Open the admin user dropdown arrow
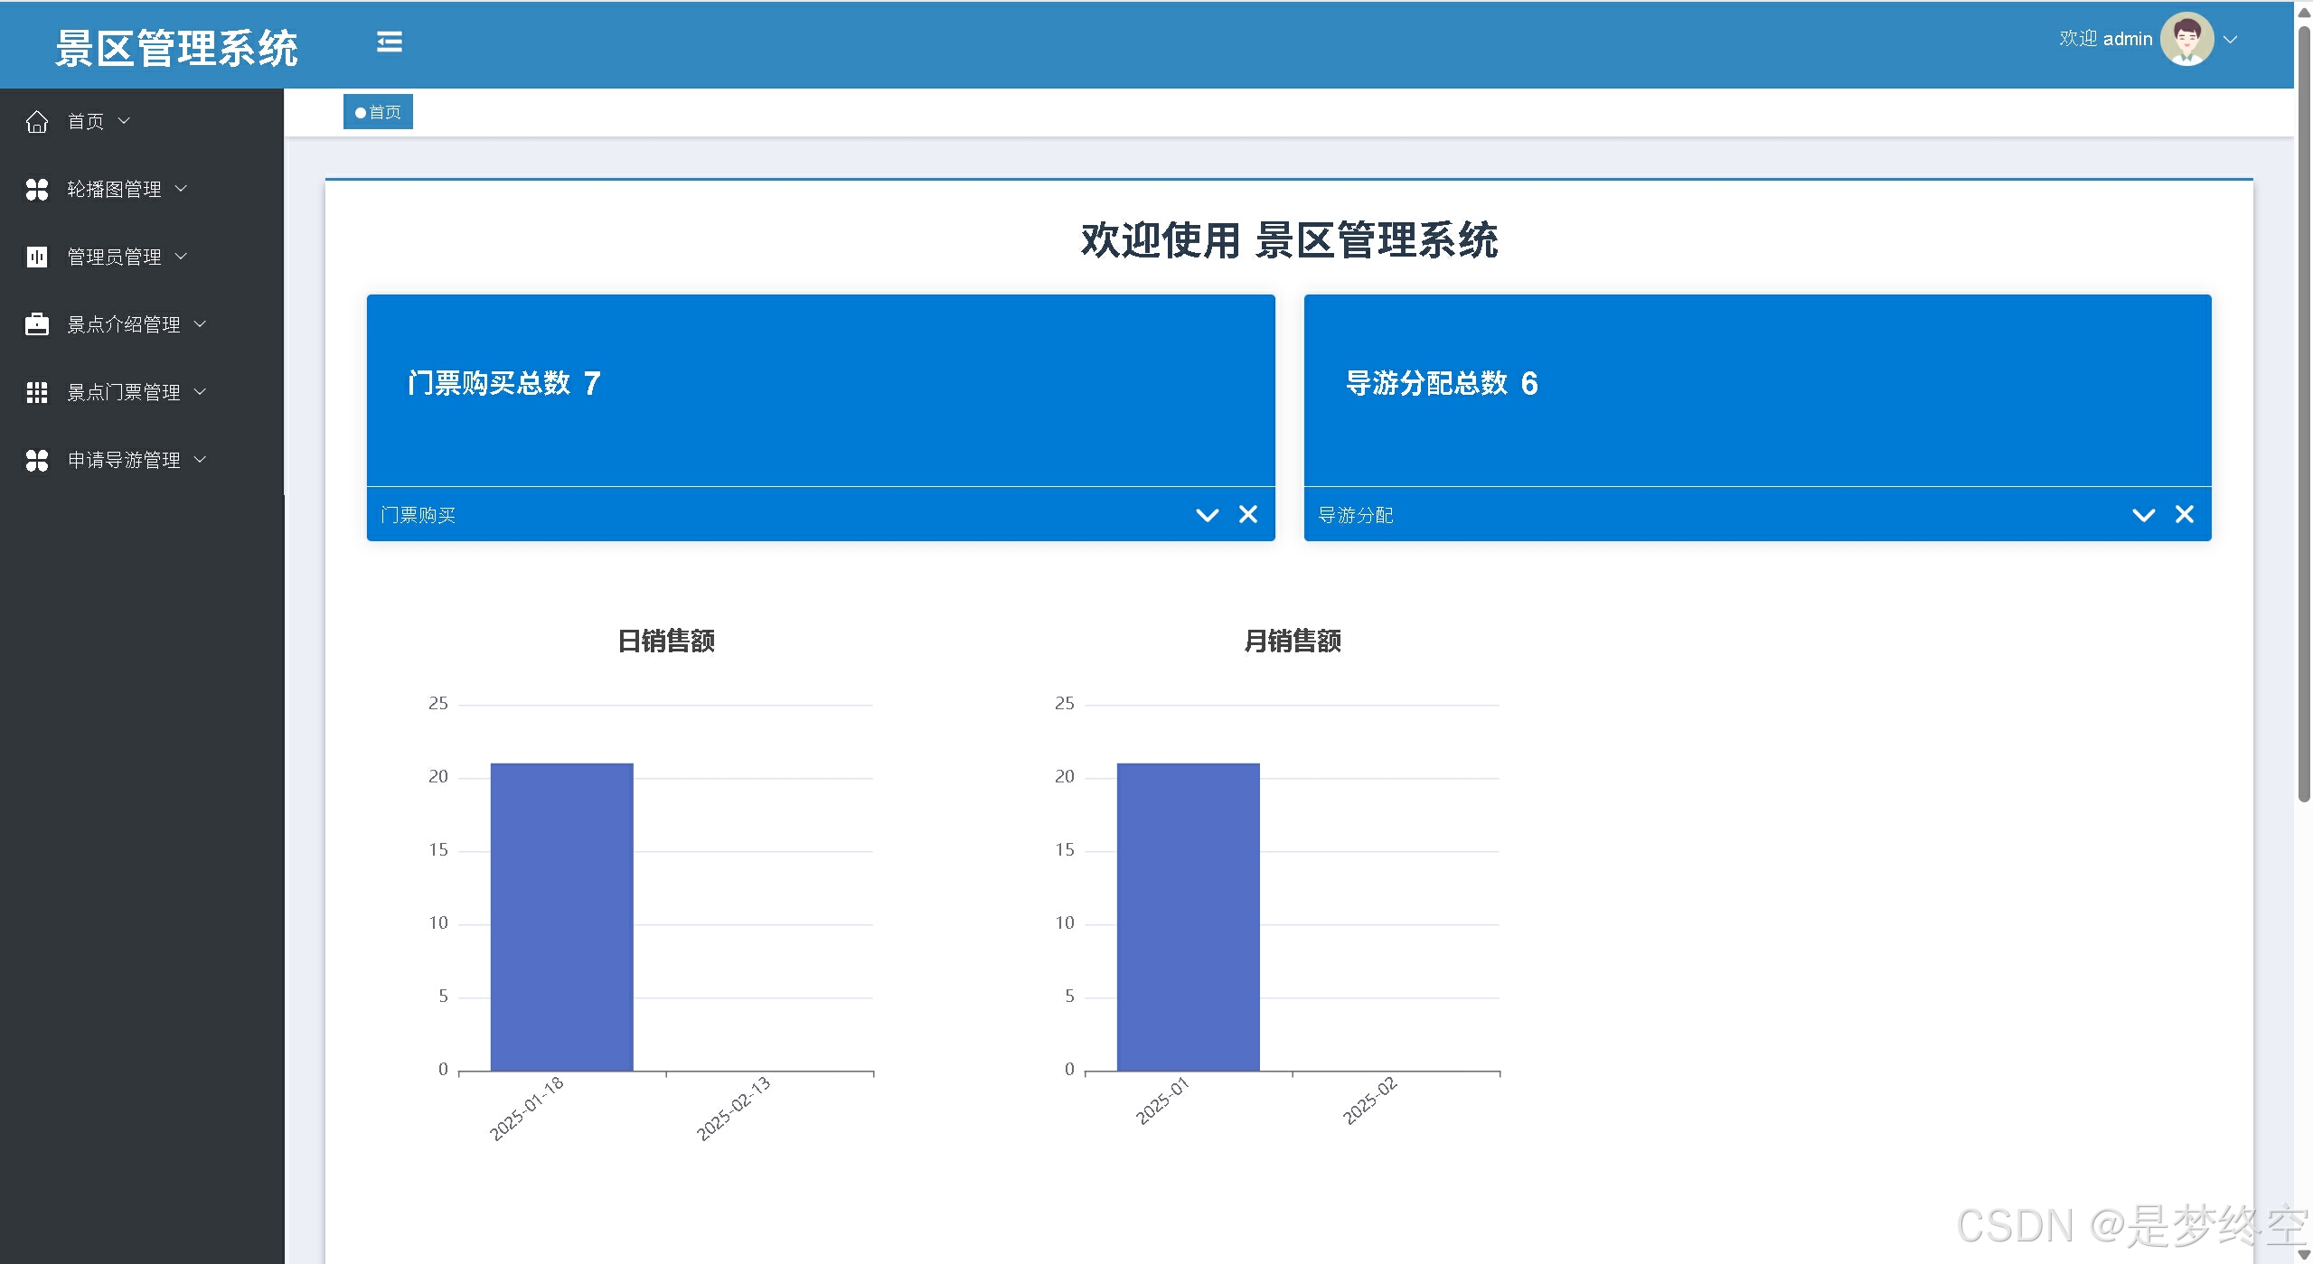This screenshot has width=2313, height=1264. [2231, 40]
